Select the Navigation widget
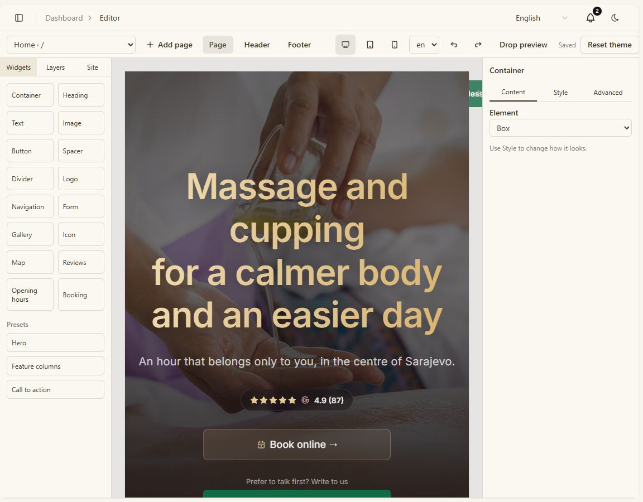This screenshot has height=502, width=643. pos(30,206)
